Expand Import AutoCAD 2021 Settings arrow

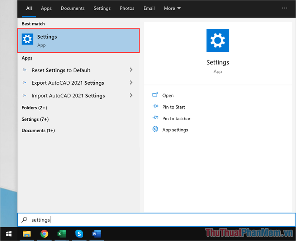click(131, 95)
